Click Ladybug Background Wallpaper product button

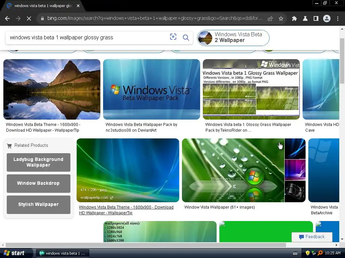(x=38, y=162)
